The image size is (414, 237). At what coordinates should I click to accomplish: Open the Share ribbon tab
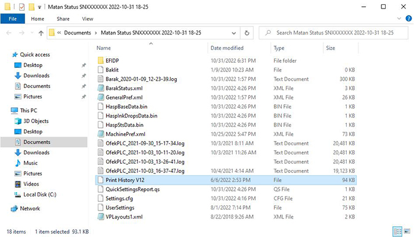(x=63, y=18)
